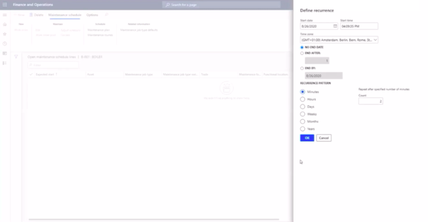This screenshot has height=222, width=428.
Task: Open the app launcher waffle icon
Action: click(x=5, y=5)
